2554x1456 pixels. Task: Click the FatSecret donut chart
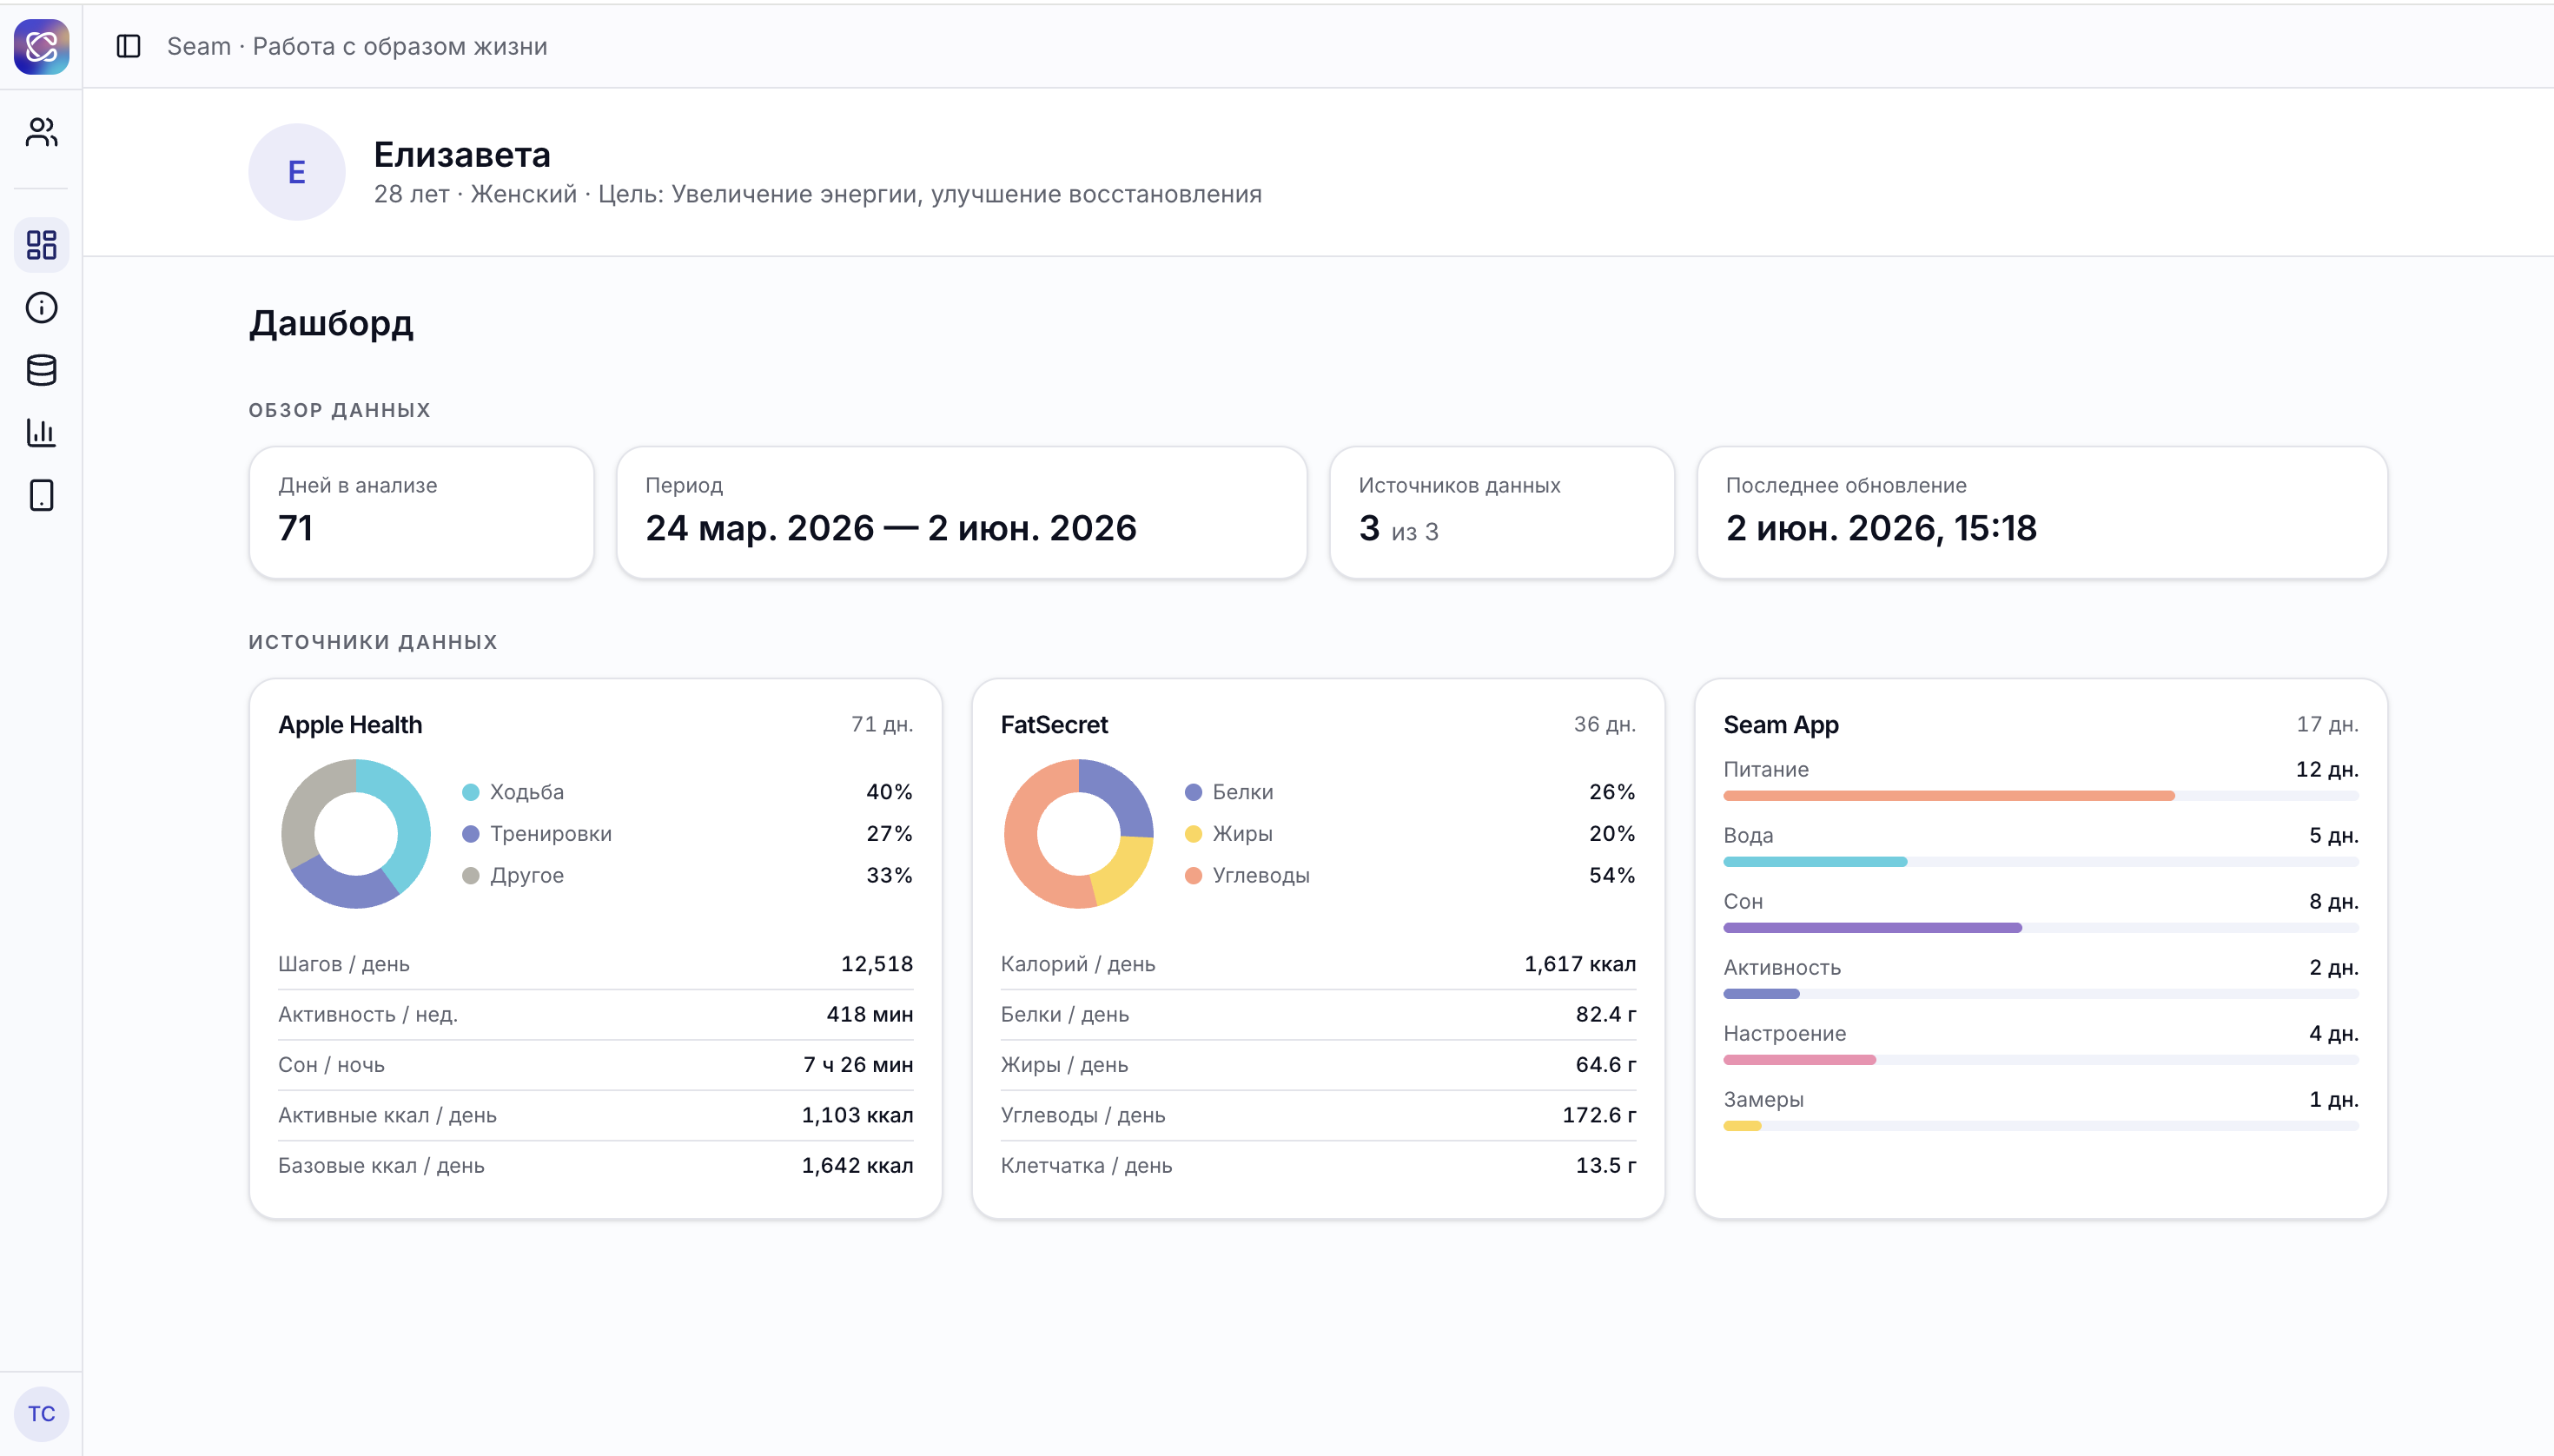[x=1078, y=833]
